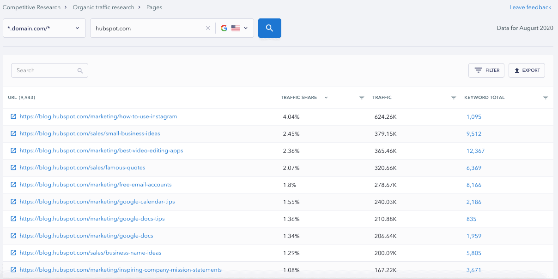The width and height of the screenshot is (558, 279).
Task: Click filter icon in Keyword Total column
Action: pos(546,98)
